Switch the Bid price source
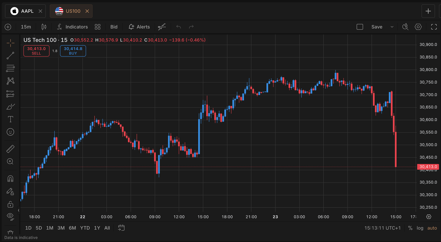Viewport: 441px width, 242px height. (x=114, y=27)
